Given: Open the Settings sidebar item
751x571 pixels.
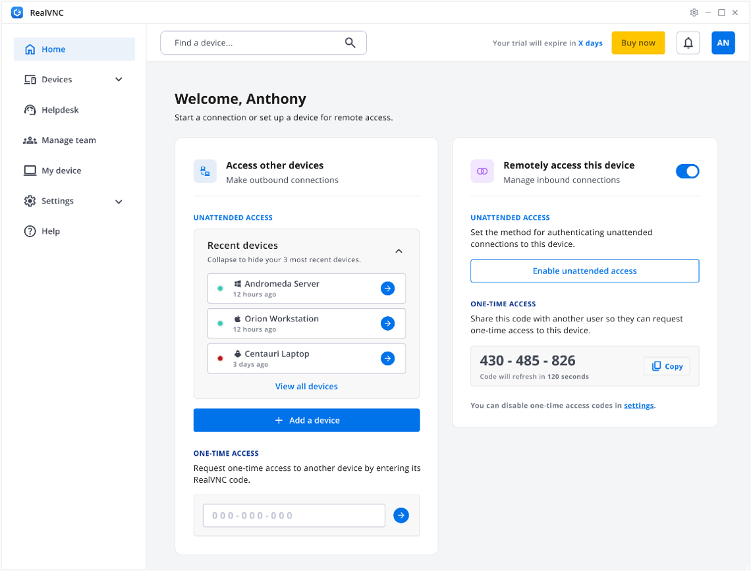Looking at the screenshot, I should (x=74, y=201).
